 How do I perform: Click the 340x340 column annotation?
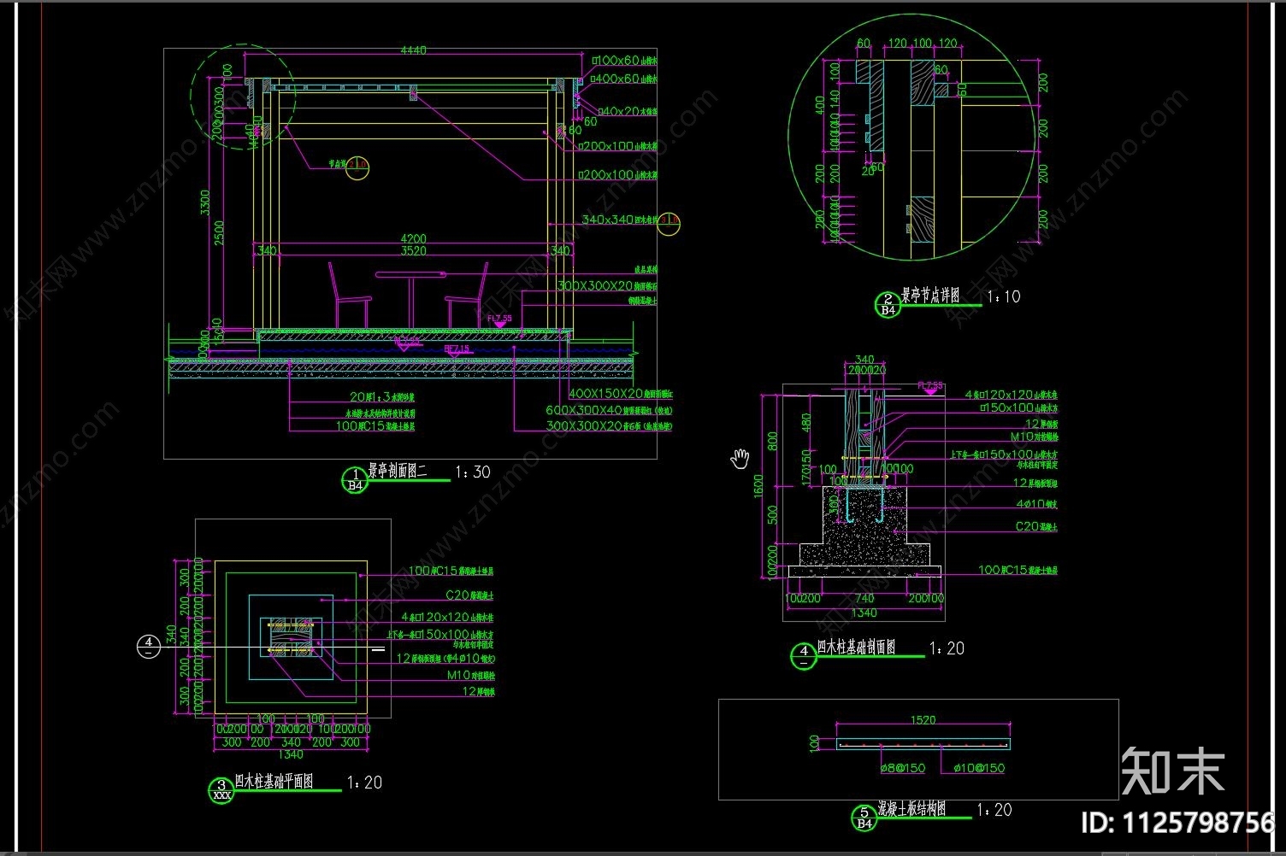[618, 220]
